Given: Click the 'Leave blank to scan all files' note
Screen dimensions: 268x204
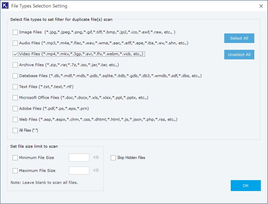Looking at the screenshot, I should (x=44, y=183).
